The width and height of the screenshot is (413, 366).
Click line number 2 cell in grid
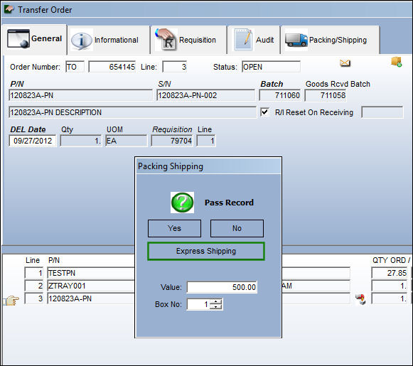pyautogui.click(x=33, y=286)
